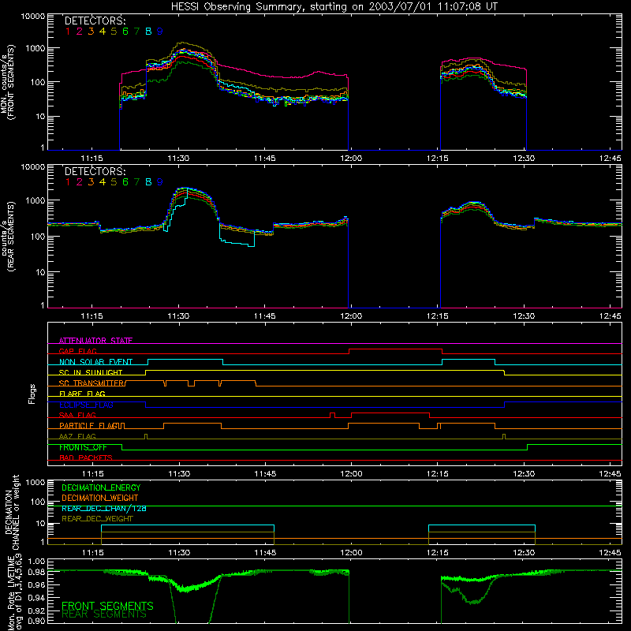This screenshot has height=631, width=631.
Task: Click detector number 7 in rear segments legend
Action: (136, 182)
